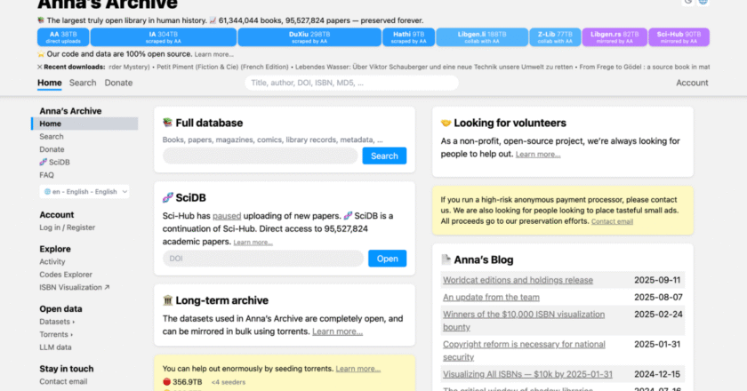The width and height of the screenshot is (747, 391).
Task: Dismiss the Recent downloads ticker with the X
Action: (39, 68)
